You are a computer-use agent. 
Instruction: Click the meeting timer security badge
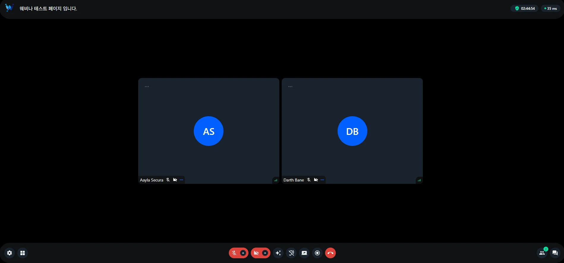point(524,9)
